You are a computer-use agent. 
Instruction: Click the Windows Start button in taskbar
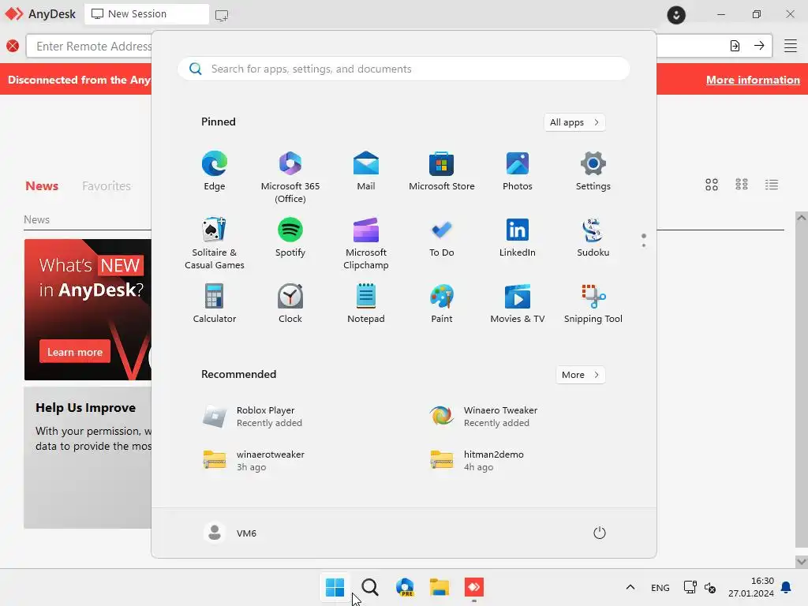pos(335,587)
